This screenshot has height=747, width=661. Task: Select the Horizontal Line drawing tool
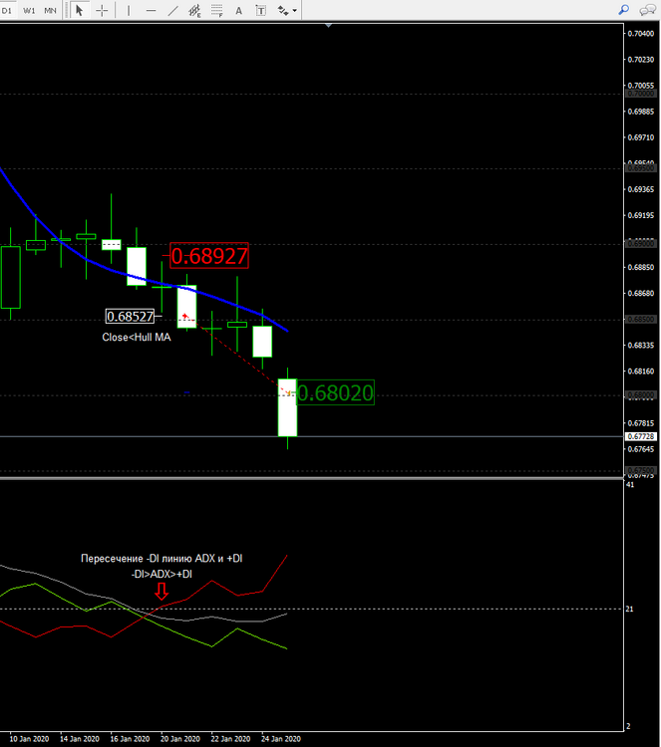pos(151,10)
